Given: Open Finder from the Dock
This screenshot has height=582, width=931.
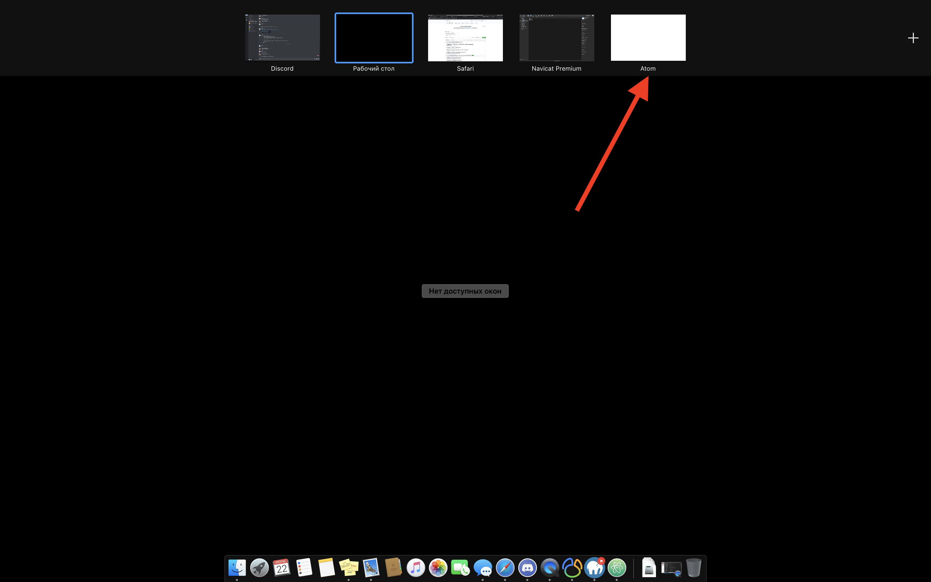Looking at the screenshot, I should (237, 567).
